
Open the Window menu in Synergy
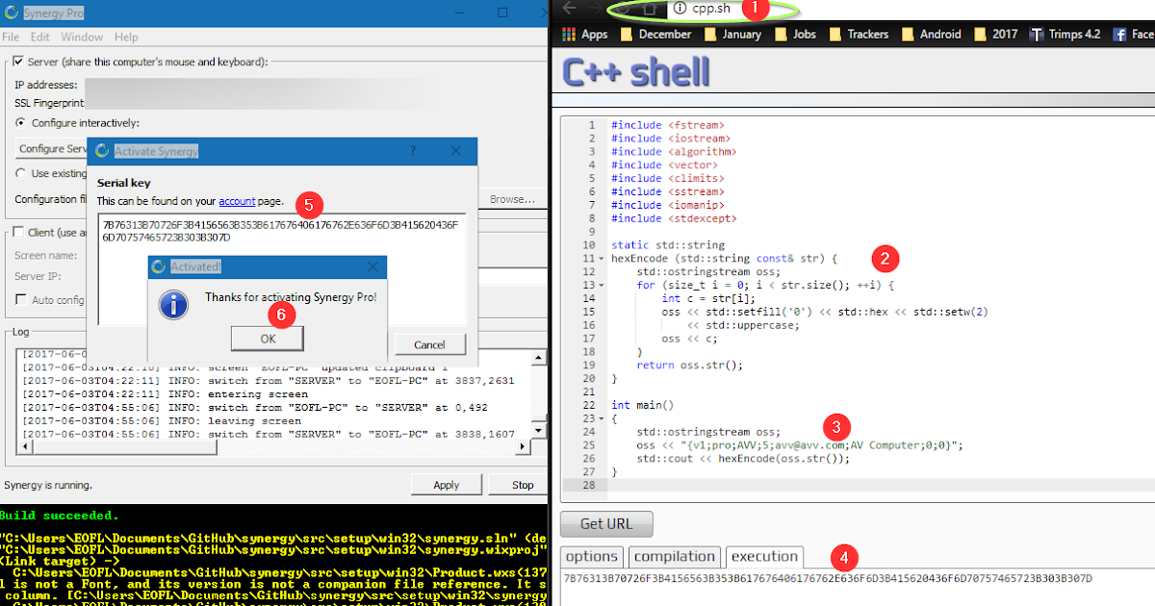tap(82, 38)
